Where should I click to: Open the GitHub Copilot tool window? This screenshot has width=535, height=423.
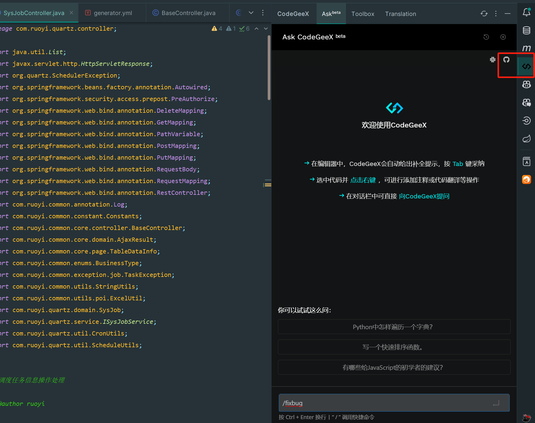(x=526, y=84)
